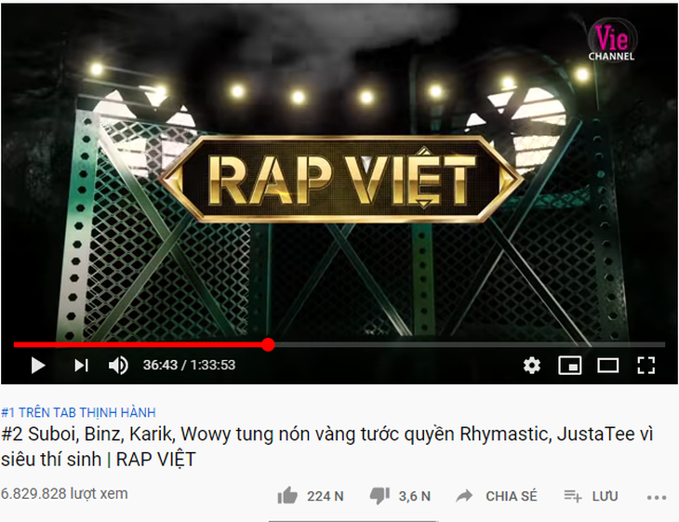
Task: Click the red progress bar scrubber
Action: [x=268, y=345]
